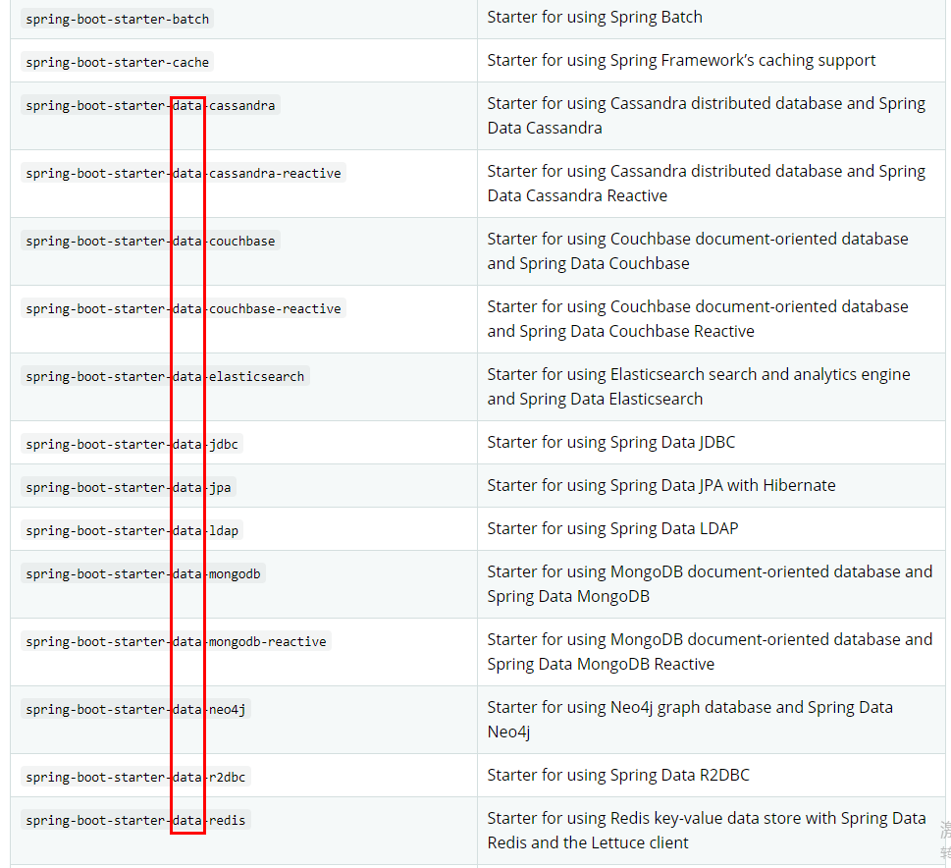Click spring-boot-starter-data-couchbase artifact name
Image resolution: width=951 pixels, height=868 pixels.
pos(150,242)
